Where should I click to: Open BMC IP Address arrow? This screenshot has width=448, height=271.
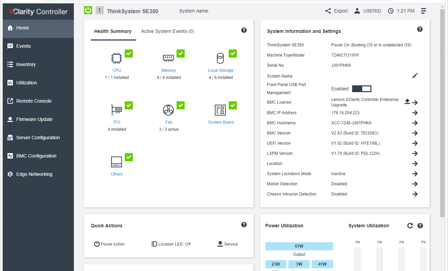[415, 113]
